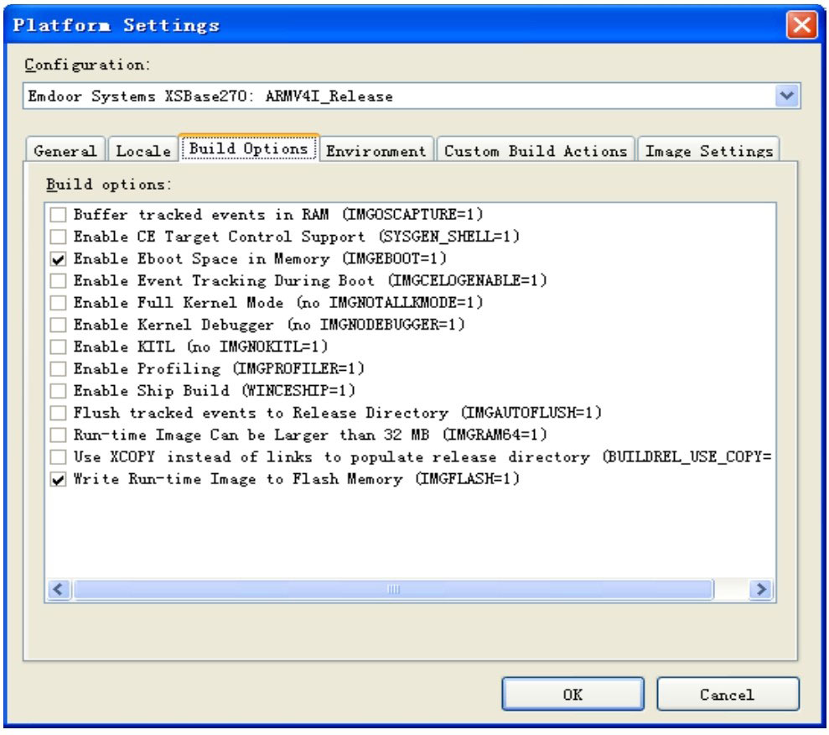Viewport: 829px width, 735px height.
Task: Close the Platform Settings dialog
Action: pos(801,25)
